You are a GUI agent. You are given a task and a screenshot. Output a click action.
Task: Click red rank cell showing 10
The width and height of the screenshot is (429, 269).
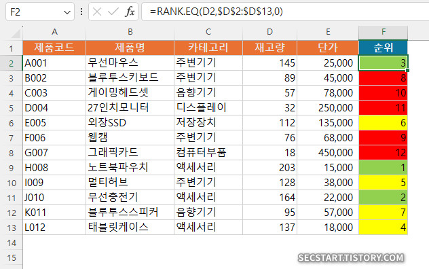(x=384, y=93)
